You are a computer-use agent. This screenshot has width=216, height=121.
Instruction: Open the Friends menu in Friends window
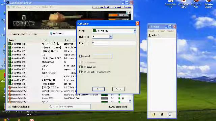151,31
